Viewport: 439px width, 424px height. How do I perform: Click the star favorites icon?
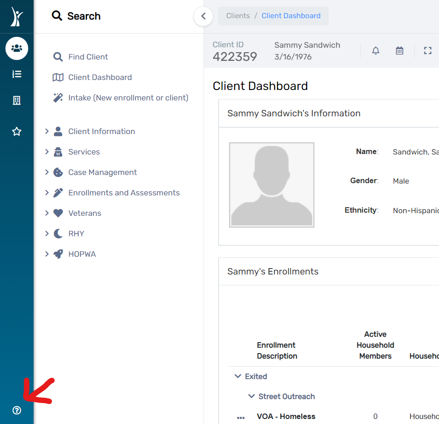point(17,132)
